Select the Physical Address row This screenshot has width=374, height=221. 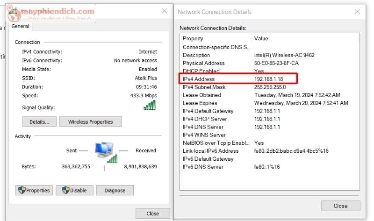tap(270, 63)
